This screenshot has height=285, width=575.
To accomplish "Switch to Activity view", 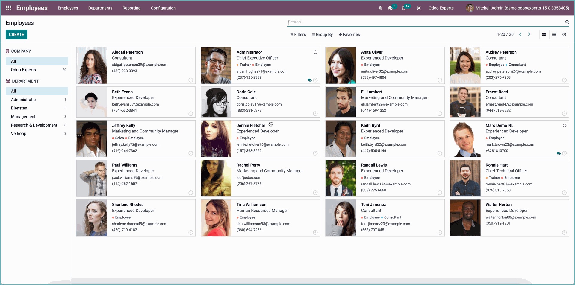I will (x=564, y=35).
